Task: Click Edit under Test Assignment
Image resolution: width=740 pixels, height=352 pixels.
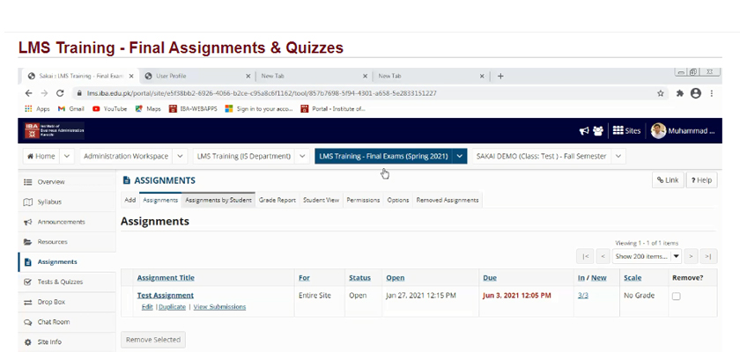Action: pos(147,307)
